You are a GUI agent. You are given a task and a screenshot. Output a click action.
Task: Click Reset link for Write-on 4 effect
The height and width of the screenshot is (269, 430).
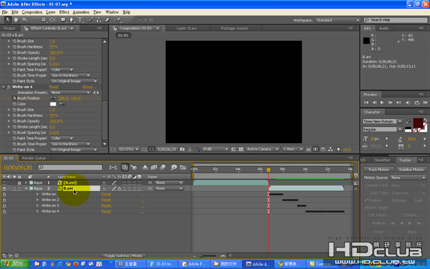point(54,87)
